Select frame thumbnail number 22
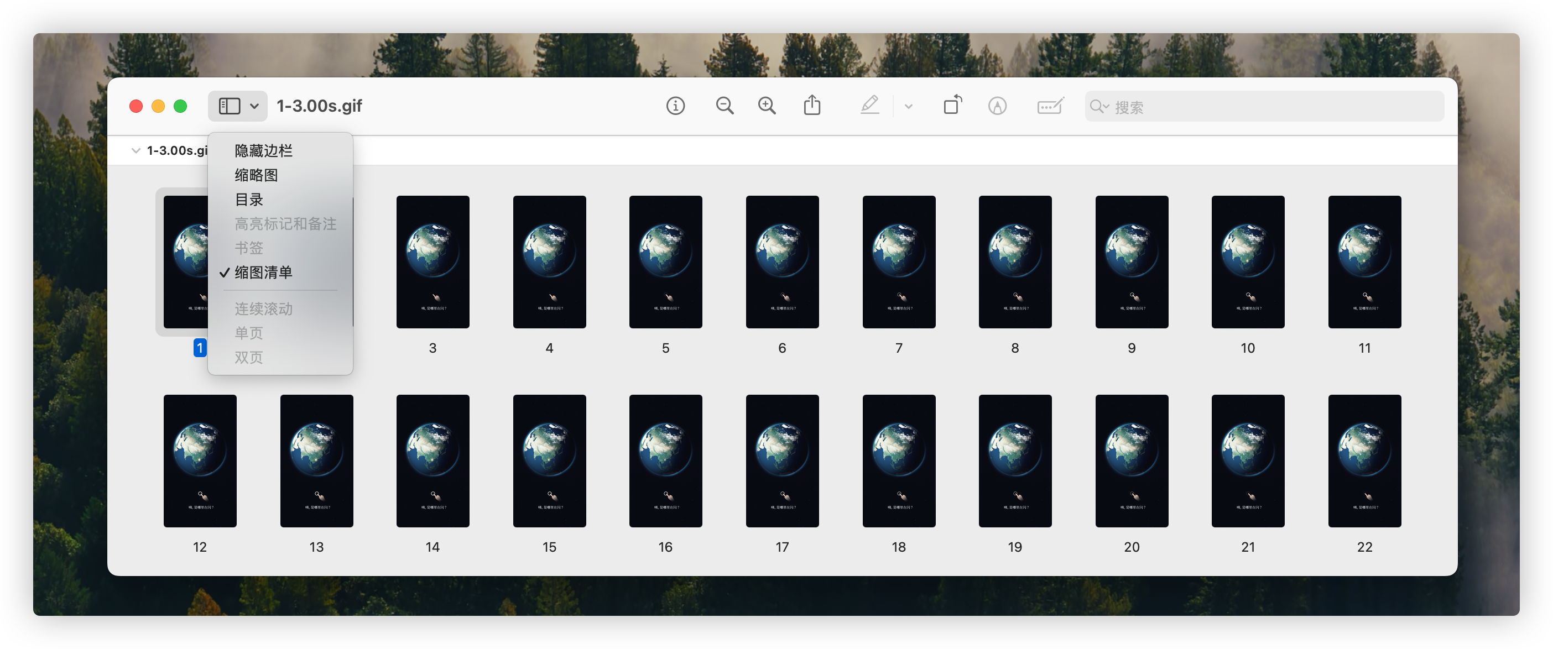 [1364, 461]
